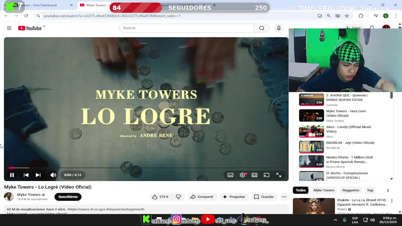Toggle subtitles on the player

(231, 175)
